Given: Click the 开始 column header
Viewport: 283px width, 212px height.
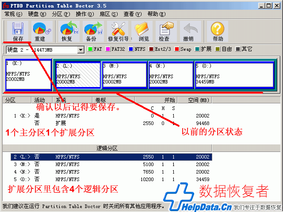Looking at the screenshot, I should pyautogui.click(x=156, y=100).
